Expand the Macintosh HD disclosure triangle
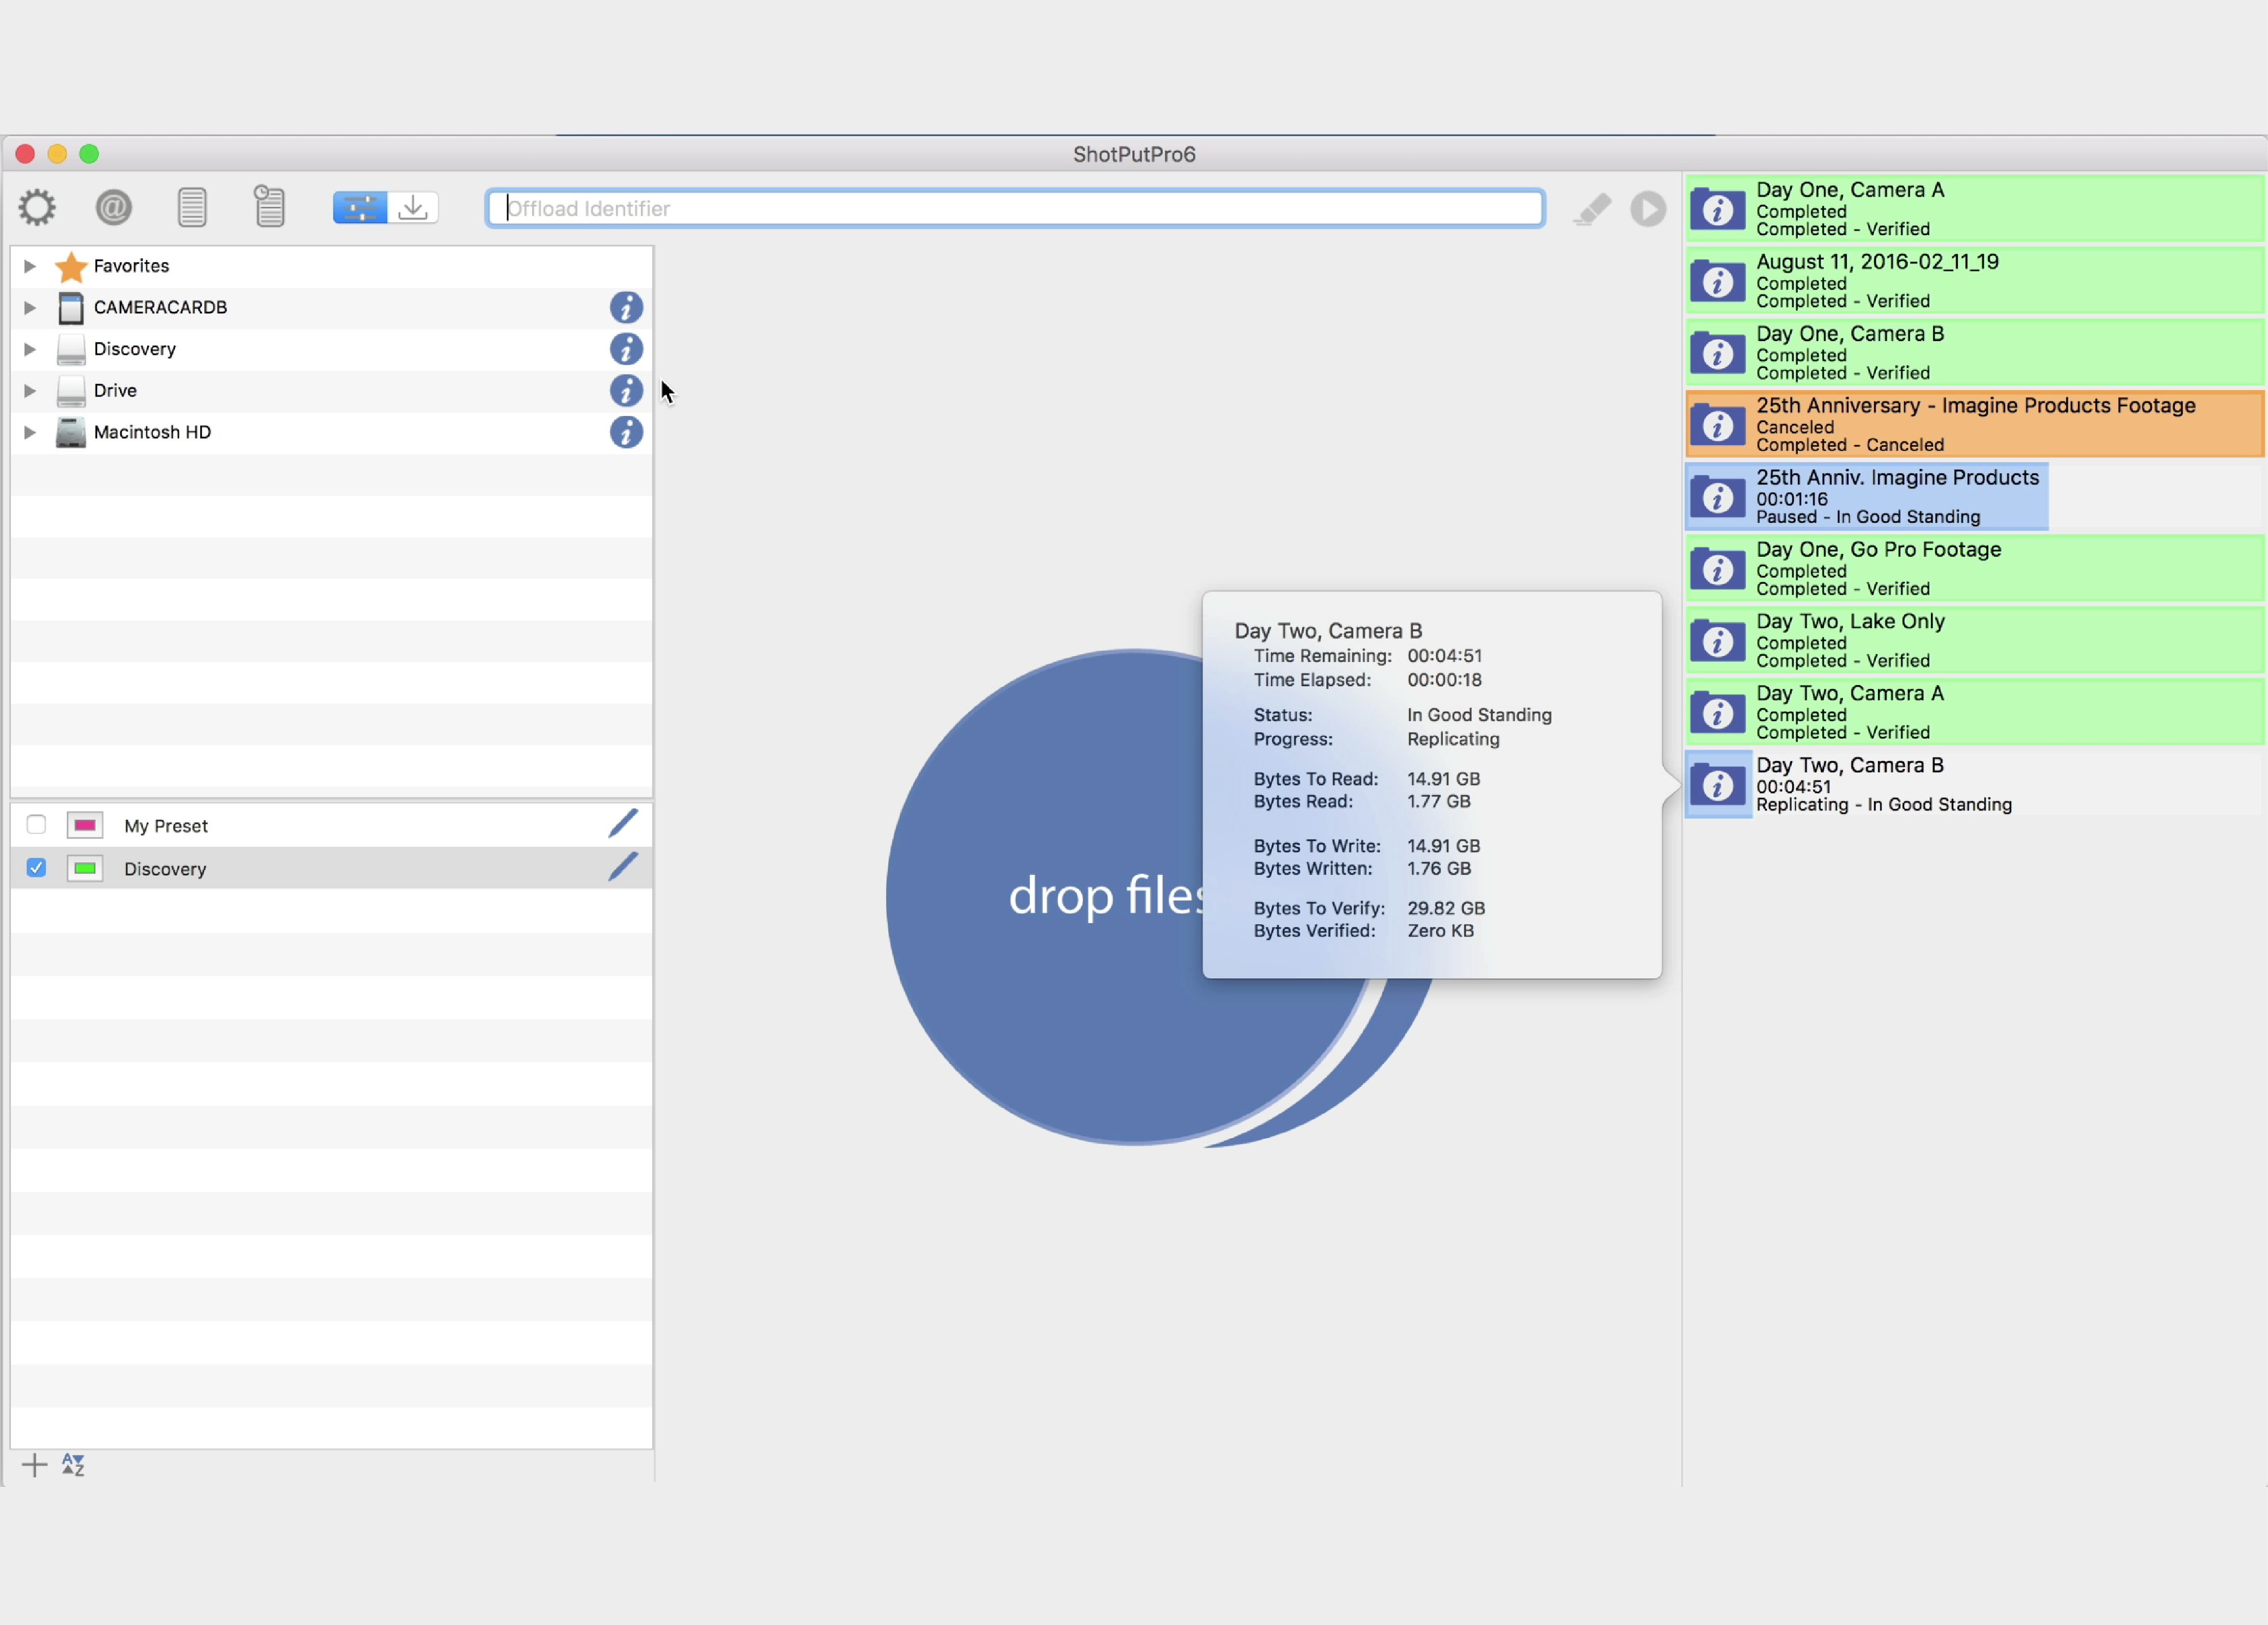Screen dimensions: 2268x1625 click(x=30, y=433)
